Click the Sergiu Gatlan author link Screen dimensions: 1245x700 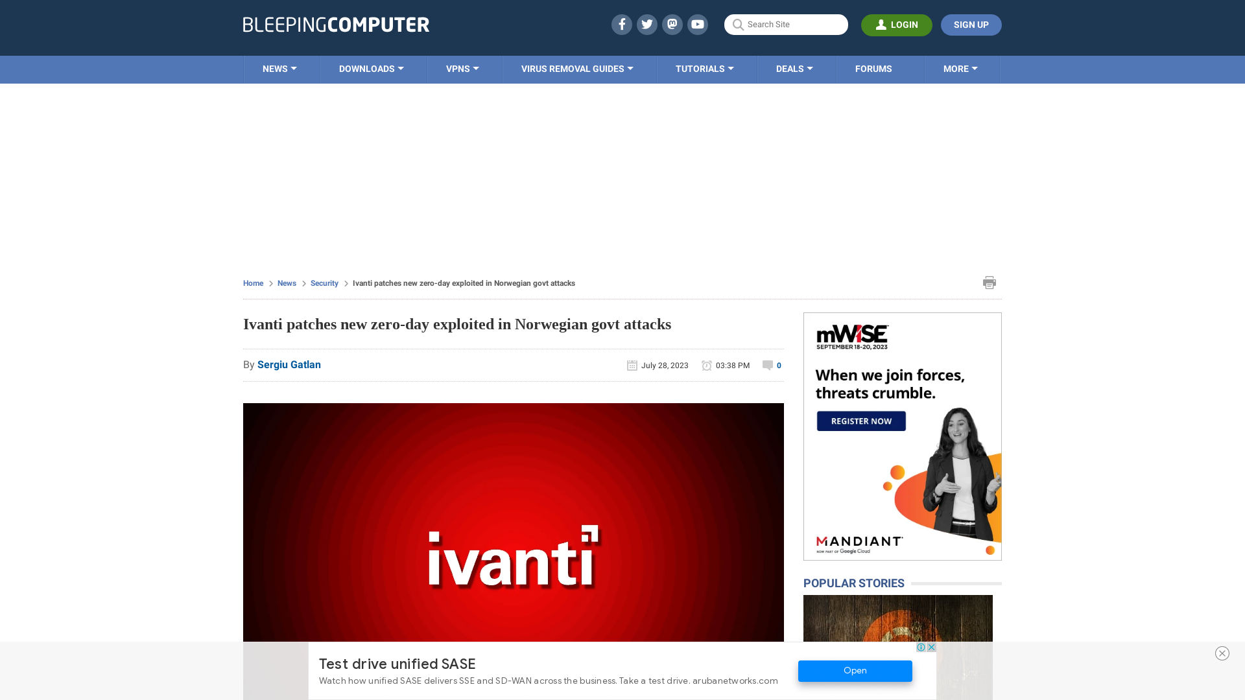point(289,364)
